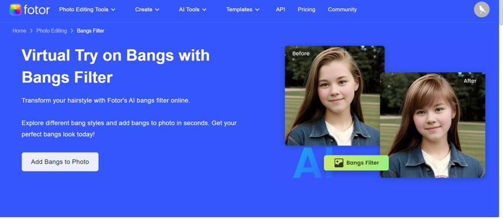Expand the Photo Editing Tools menu
Screen dimensions: 503x219
87,9
